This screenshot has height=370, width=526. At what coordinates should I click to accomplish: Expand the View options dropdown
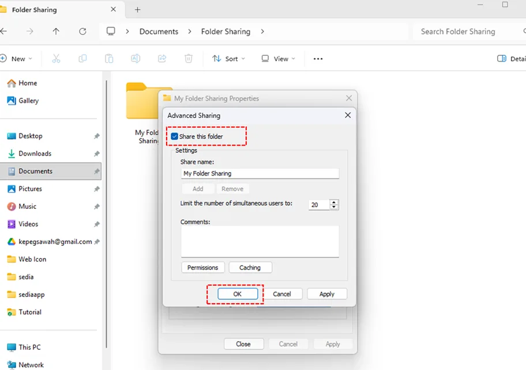point(278,58)
